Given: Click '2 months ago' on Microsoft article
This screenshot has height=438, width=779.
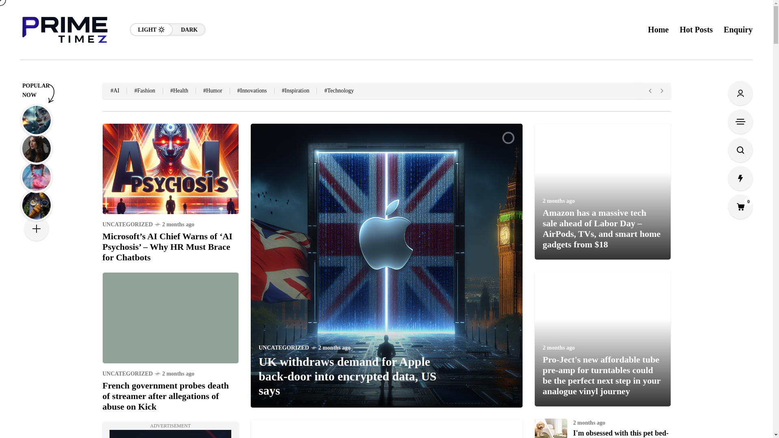Looking at the screenshot, I should (178, 225).
